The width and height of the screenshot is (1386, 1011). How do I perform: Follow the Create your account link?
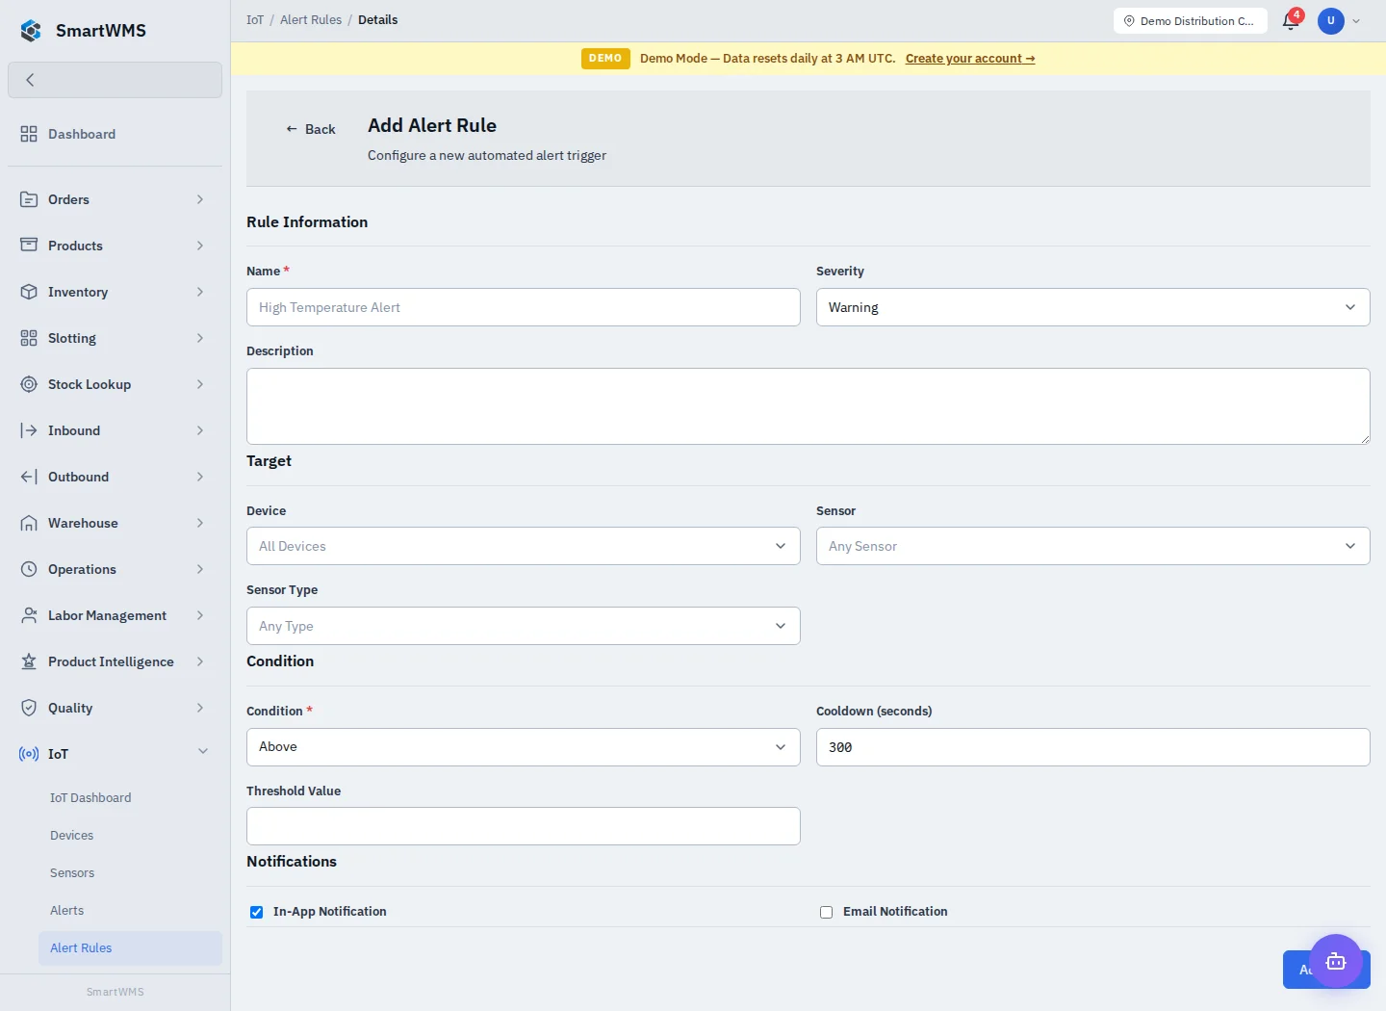pyautogui.click(x=970, y=59)
